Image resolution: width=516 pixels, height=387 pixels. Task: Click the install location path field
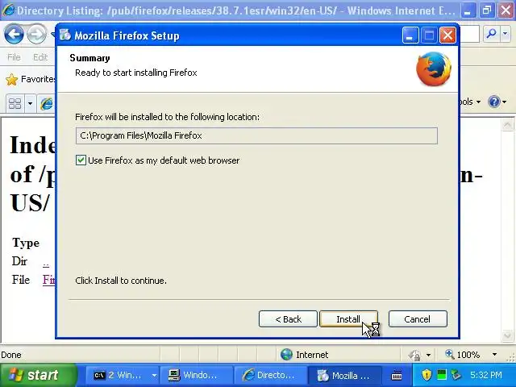(x=256, y=135)
